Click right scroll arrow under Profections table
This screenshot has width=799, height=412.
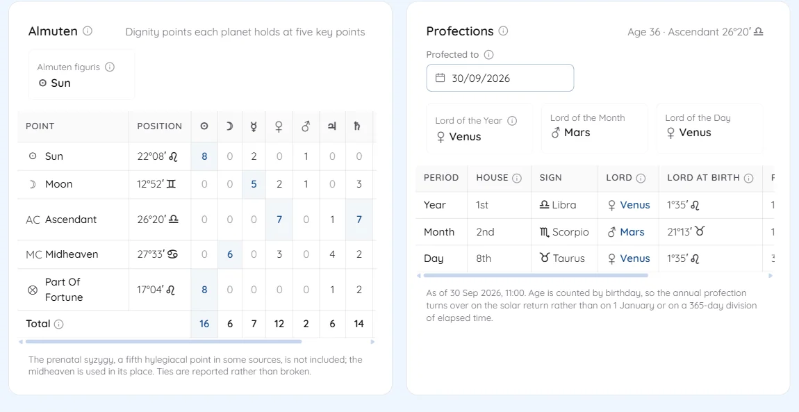coord(771,276)
